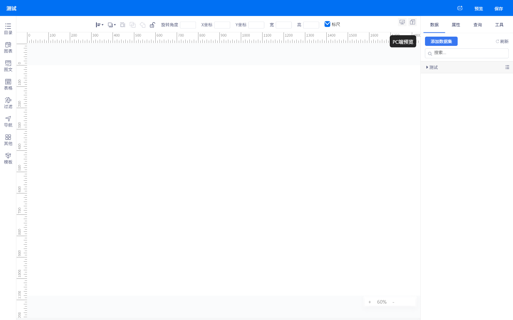This screenshot has width=513, height=320.
Task: Expand the 测试 dataset tree node
Action: (x=427, y=67)
